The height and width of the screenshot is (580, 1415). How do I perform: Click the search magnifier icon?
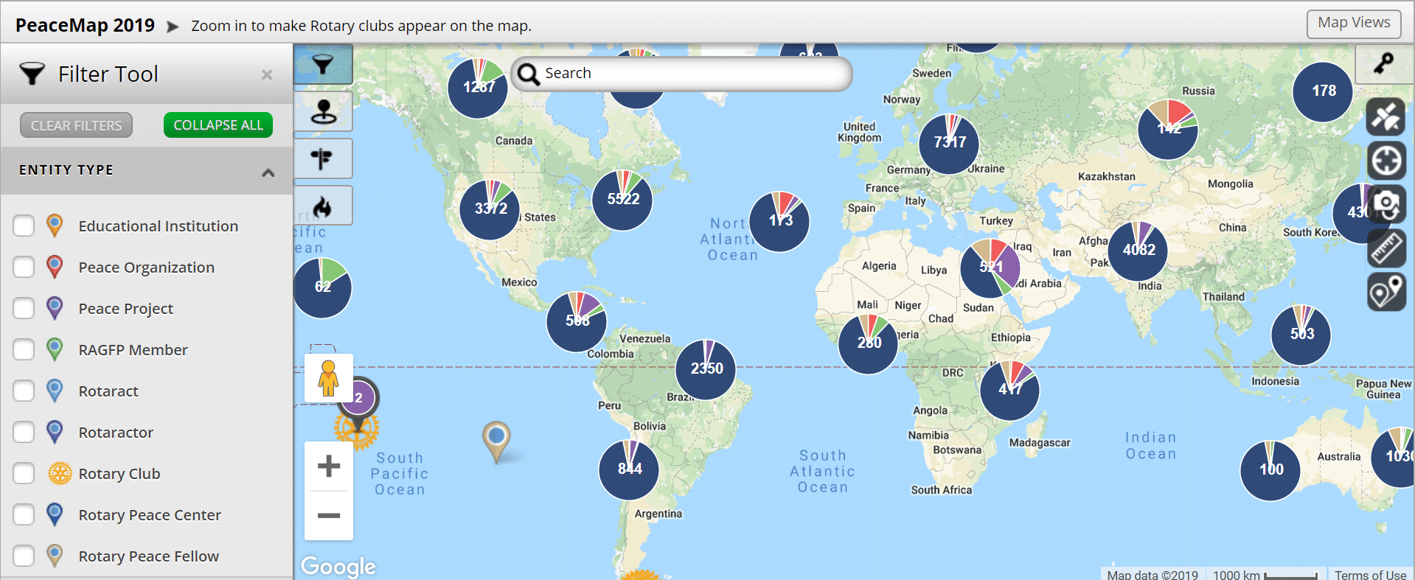(528, 74)
